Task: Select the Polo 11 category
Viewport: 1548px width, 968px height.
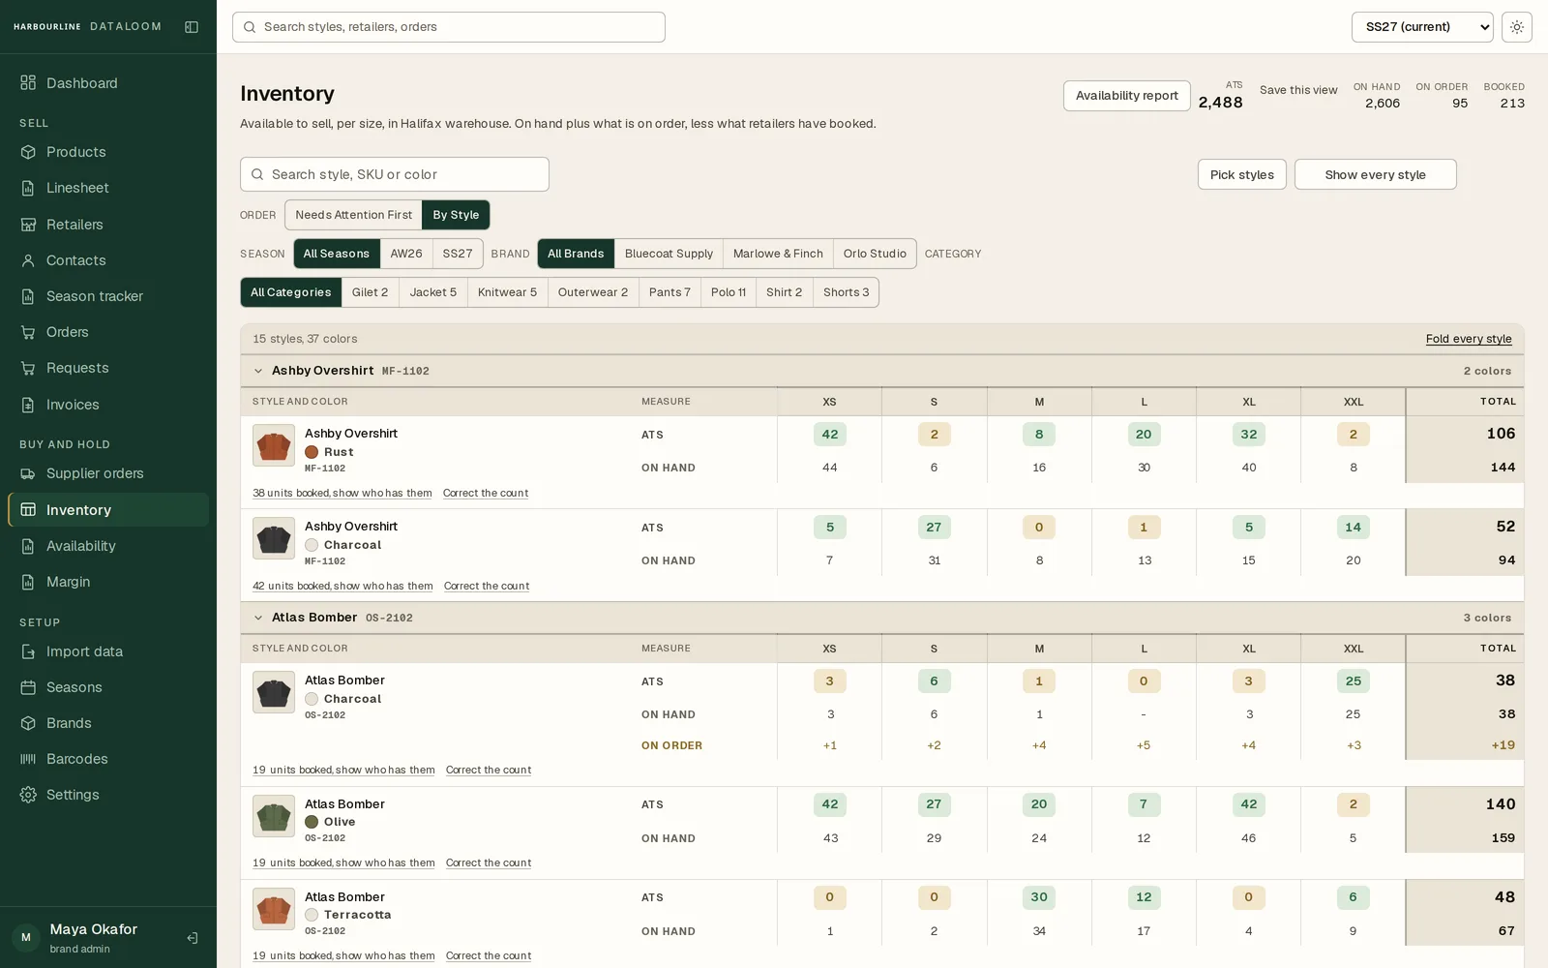Action: click(729, 292)
